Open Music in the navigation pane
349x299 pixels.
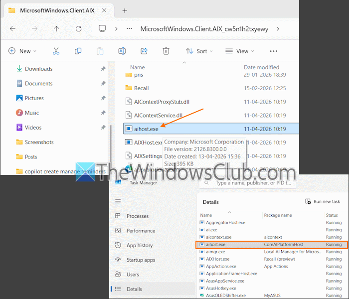tap(32, 113)
